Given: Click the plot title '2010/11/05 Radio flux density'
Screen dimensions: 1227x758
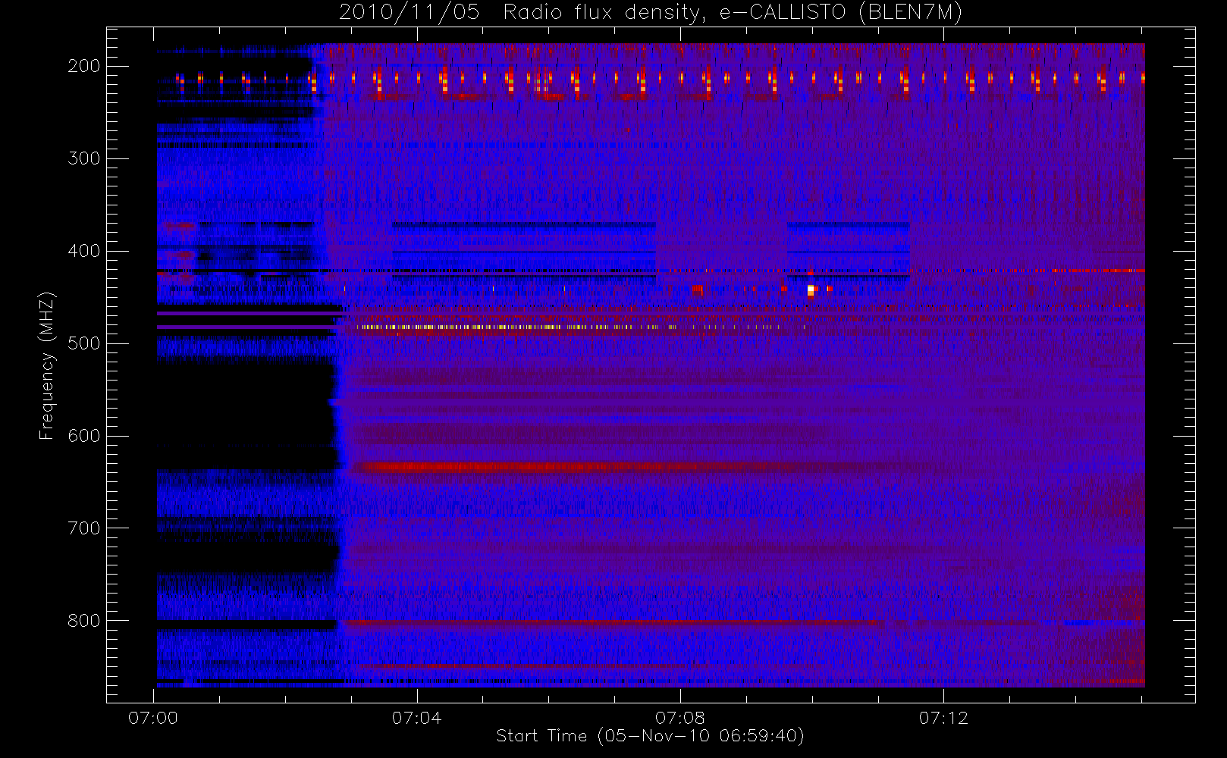Looking at the screenshot, I should pyautogui.click(x=650, y=13).
